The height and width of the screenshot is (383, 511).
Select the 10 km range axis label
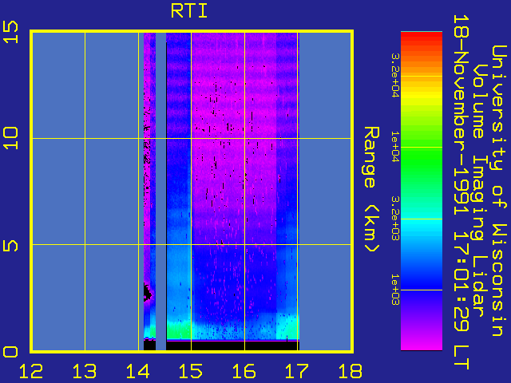10,138
